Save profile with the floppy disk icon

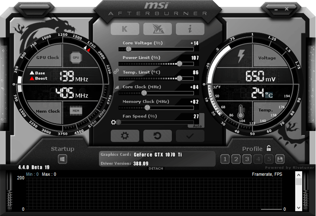tap(280, 159)
